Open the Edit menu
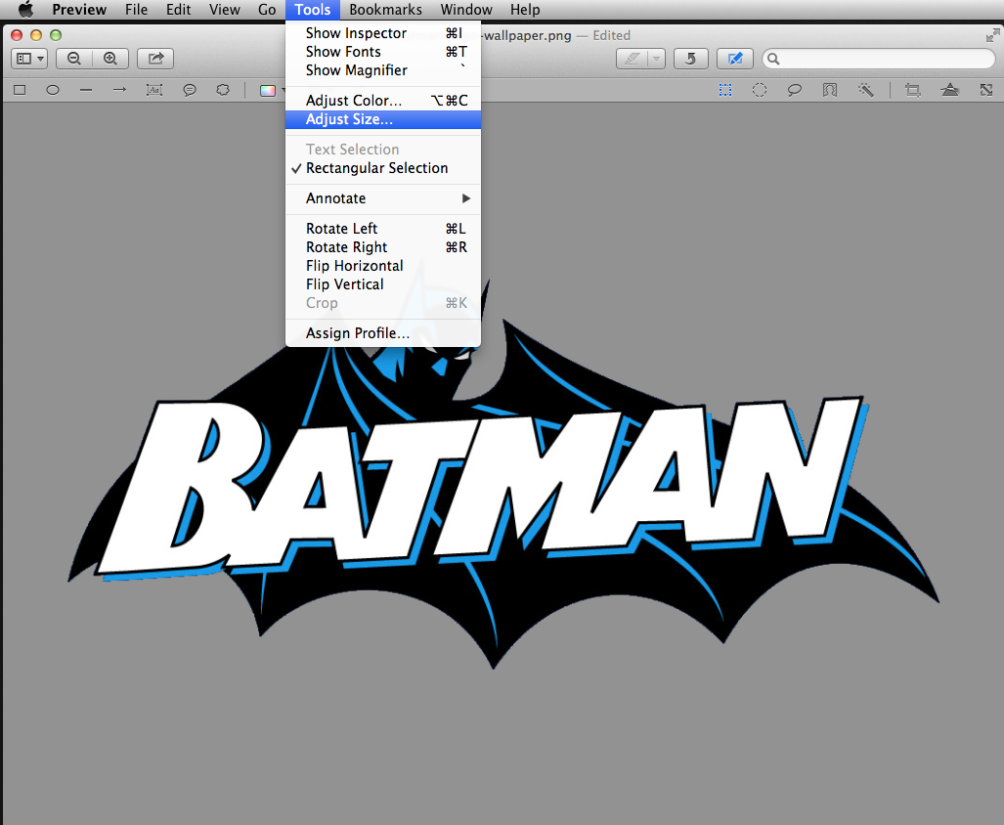This screenshot has width=1004, height=825. (x=179, y=10)
